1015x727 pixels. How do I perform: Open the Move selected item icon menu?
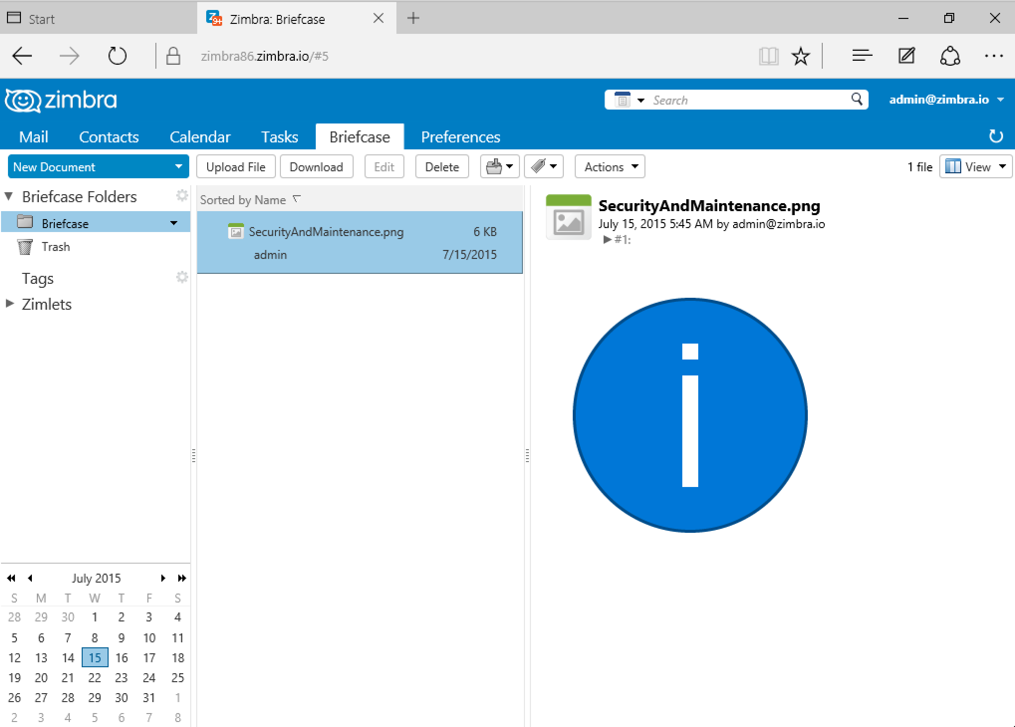point(500,167)
